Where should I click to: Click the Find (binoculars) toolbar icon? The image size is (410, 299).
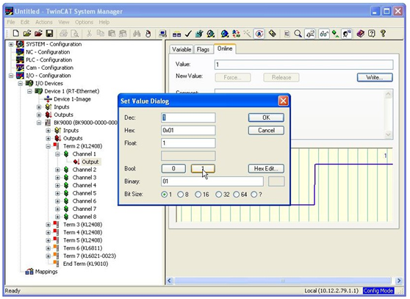pos(137,34)
